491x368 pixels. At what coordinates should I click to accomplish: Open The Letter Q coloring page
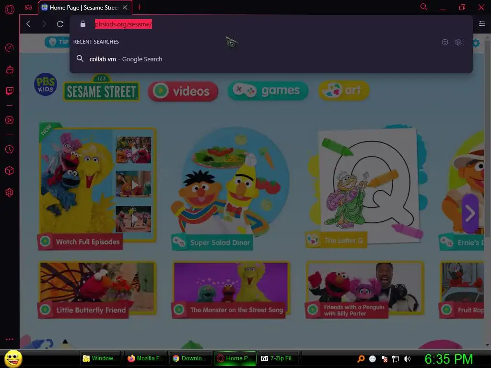coord(366,186)
